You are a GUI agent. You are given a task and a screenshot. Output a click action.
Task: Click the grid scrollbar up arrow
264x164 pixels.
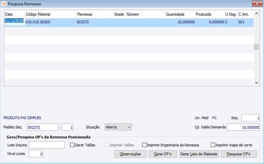coord(256,13)
